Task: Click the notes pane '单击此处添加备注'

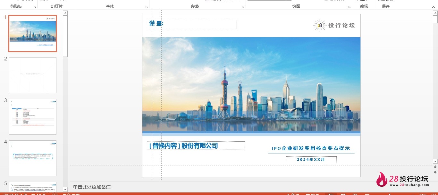Action: [92, 187]
